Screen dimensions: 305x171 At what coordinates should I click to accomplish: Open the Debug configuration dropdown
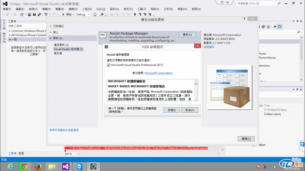[83, 14]
